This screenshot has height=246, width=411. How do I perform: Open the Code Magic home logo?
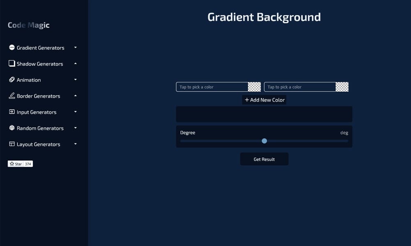pos(28,25)
